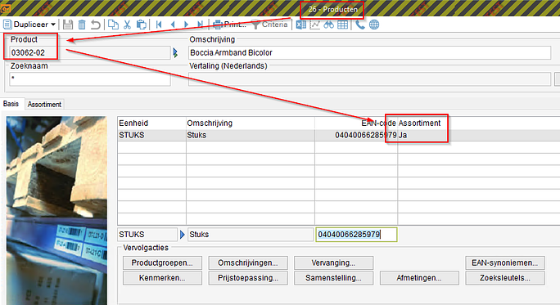Switch to the Assortiment tab
Screen dimensions: 560x305
pyautogui.click(x=44, y=105)
